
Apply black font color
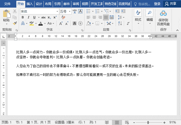(x=41, y=23)
